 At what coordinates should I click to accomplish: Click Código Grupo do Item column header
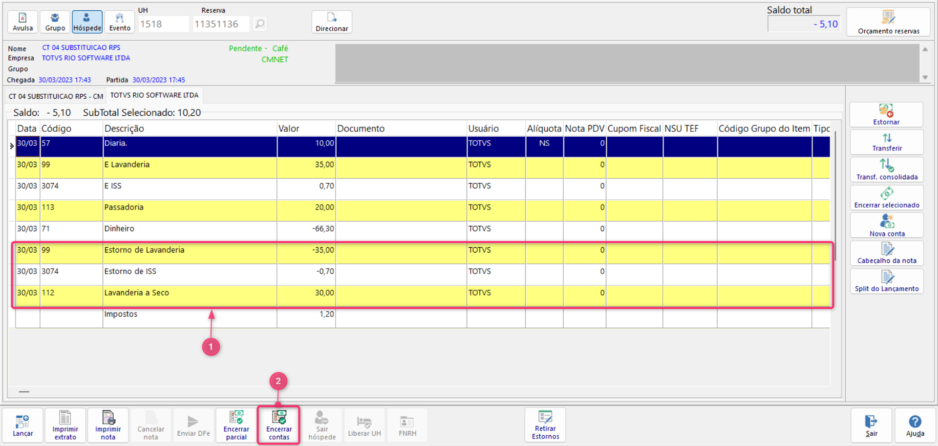click(764, 128)
